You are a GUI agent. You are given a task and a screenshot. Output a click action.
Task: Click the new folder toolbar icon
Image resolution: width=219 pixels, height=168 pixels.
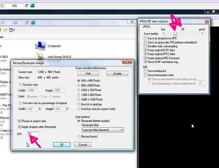pyautogui.click(x=7, y=30)
